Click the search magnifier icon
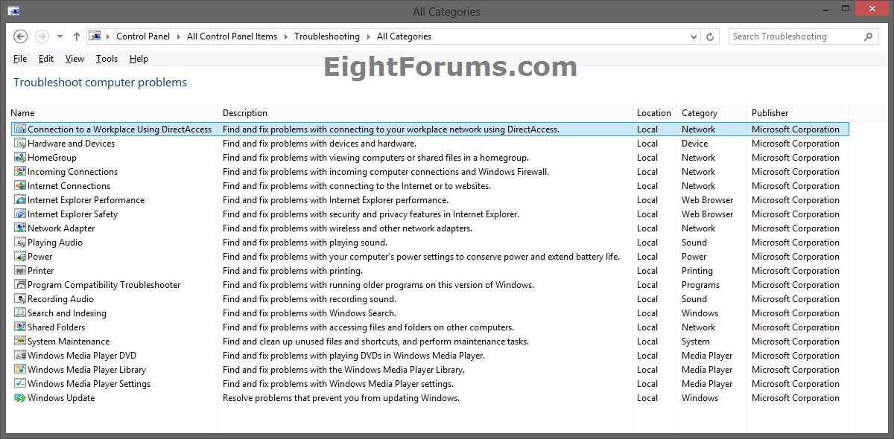Screen dimensions: 894x439 [x=868, y=36]
